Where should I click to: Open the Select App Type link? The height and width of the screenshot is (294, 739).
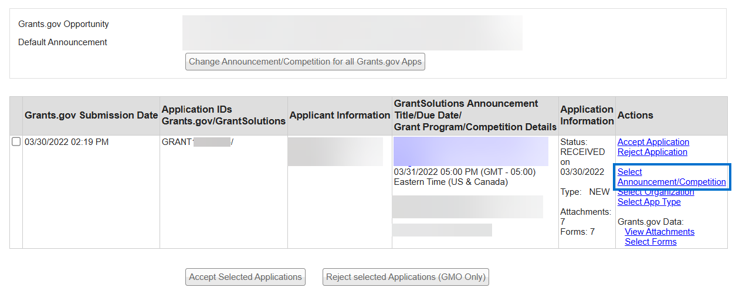pos(649,202)
